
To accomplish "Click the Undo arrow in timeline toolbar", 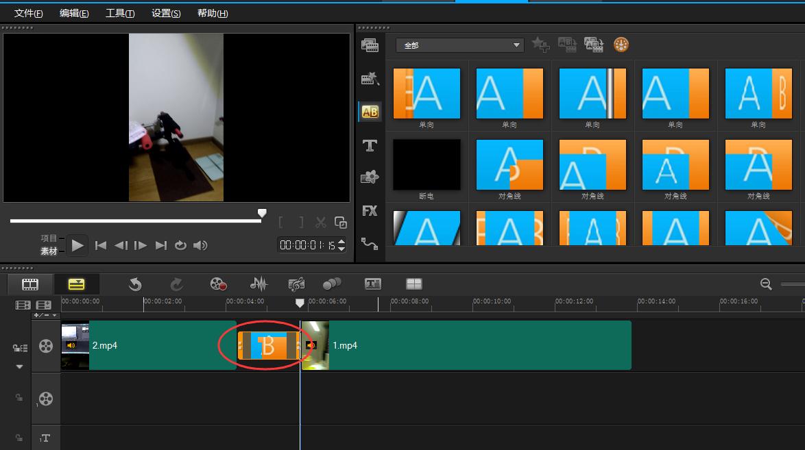I will [135, 284].
